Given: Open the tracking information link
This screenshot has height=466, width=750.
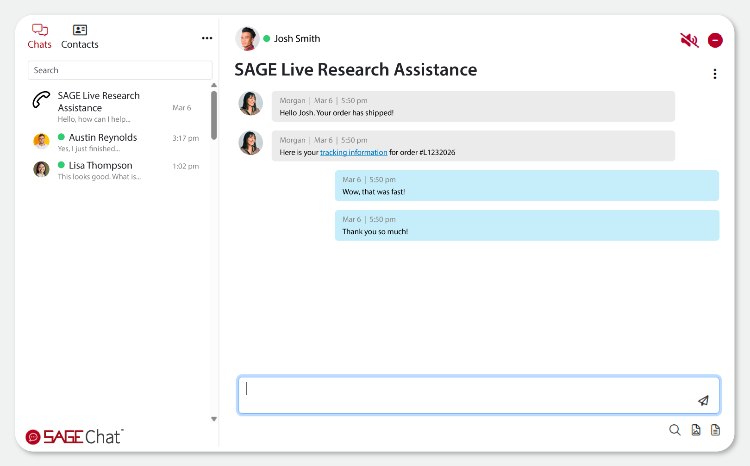Looking at the screenshot, I should pyautogui.click(x=353, y=153).
